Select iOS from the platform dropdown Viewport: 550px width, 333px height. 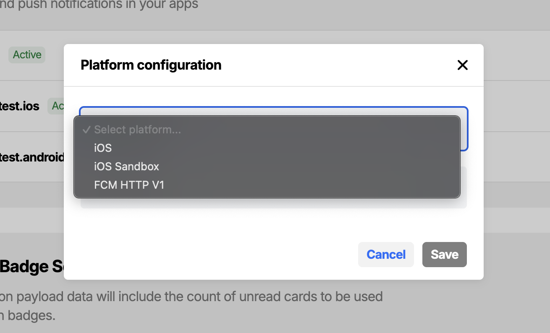103,148
